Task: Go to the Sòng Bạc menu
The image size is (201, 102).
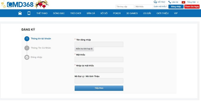Action: point(59,13)
